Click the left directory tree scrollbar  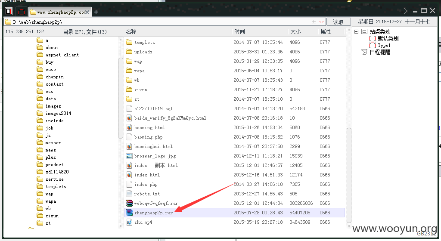tap(121, 98)
